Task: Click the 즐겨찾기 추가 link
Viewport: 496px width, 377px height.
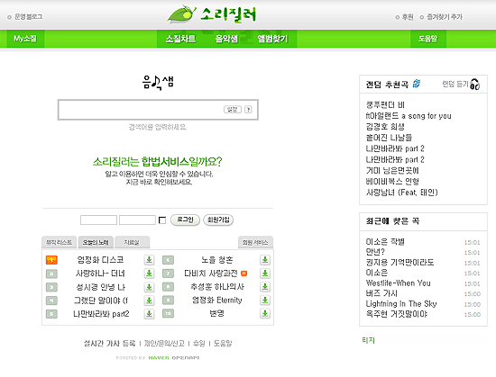Action: tap(445, 17)
